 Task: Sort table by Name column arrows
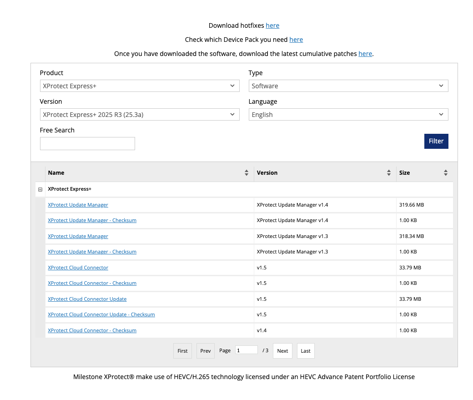pos(247,173)
